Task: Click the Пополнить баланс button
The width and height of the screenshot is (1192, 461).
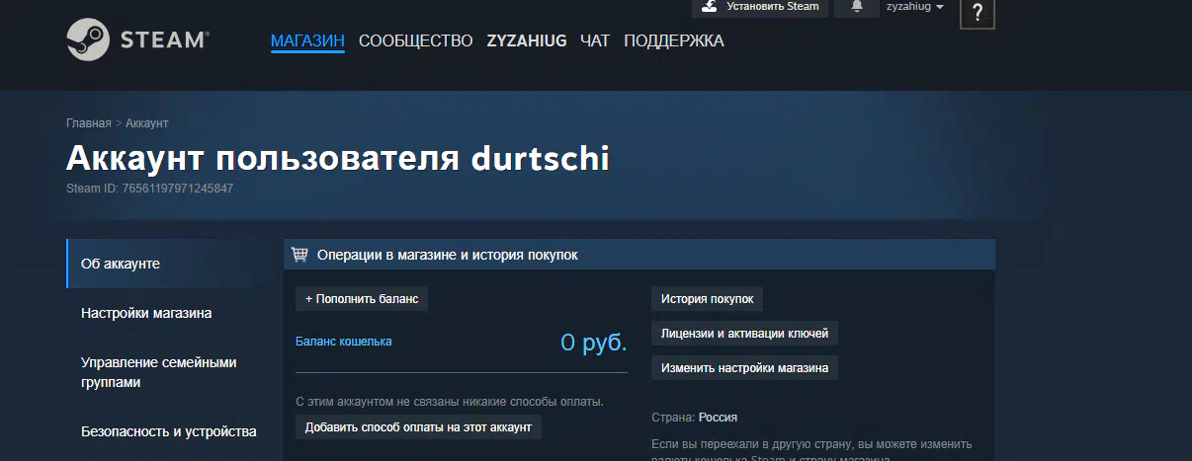Action: click(362, 298)
